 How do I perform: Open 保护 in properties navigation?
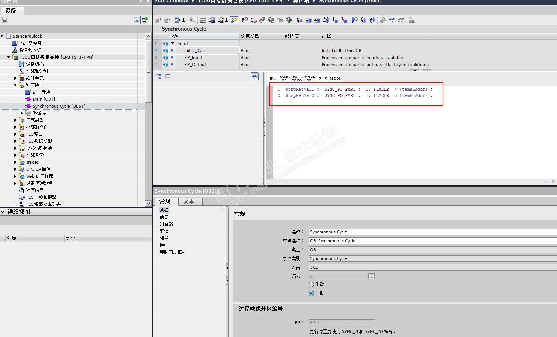(164, 238)
